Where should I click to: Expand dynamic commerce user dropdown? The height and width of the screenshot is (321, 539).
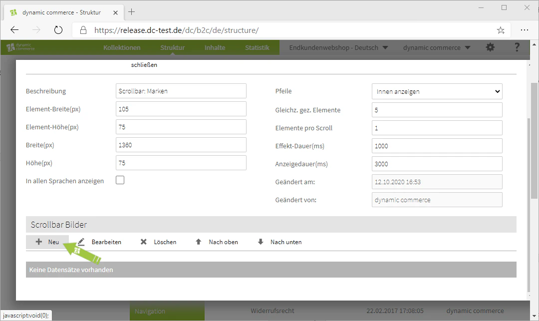437,47
